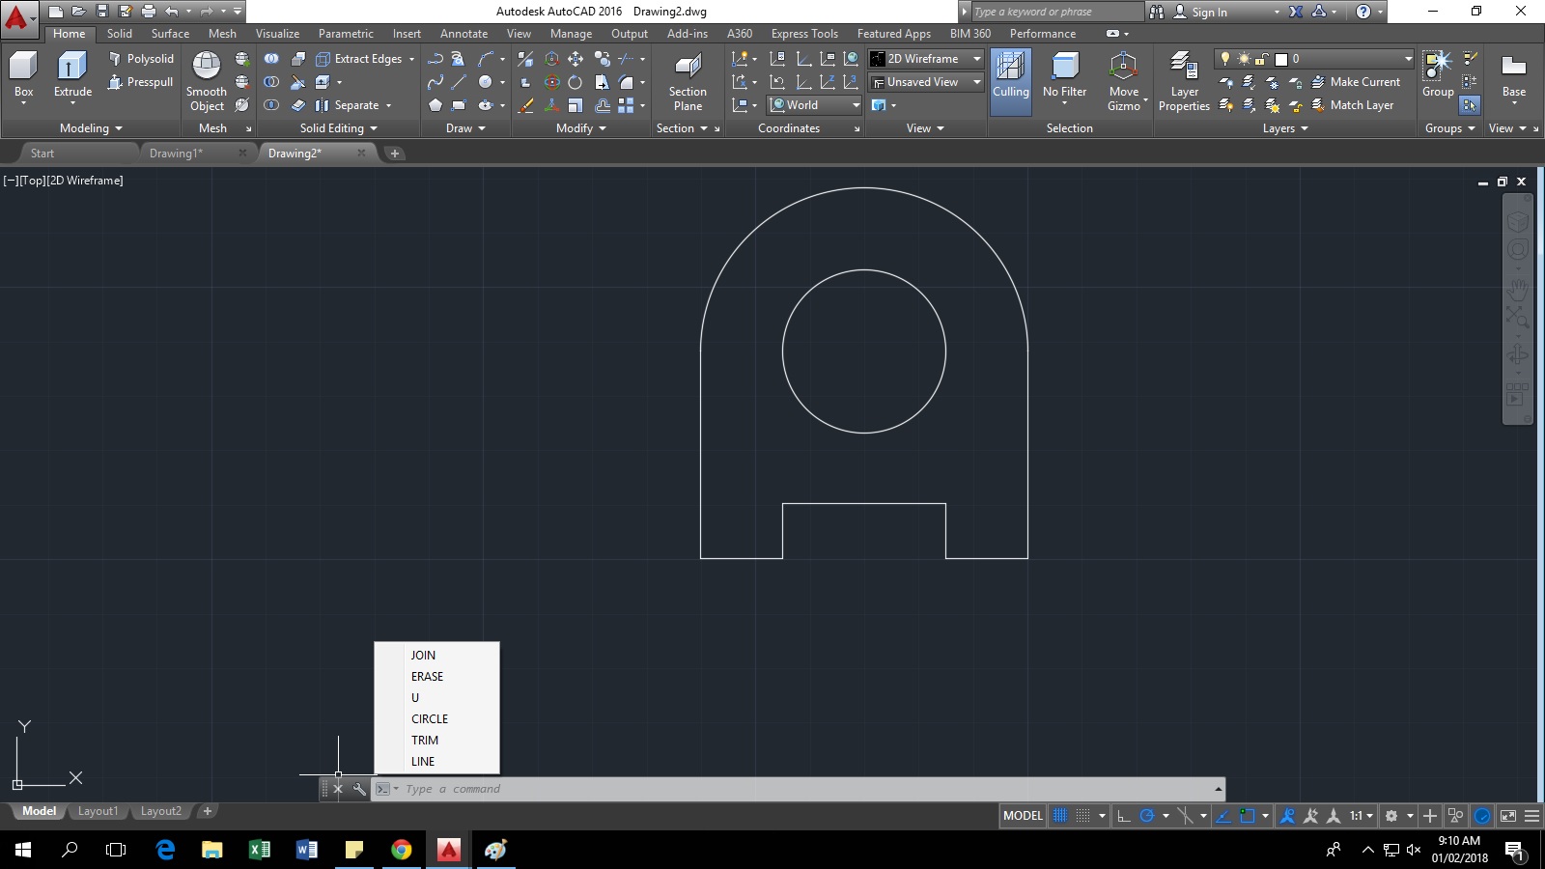The height and width of the screenshot is (869, 1545).
Task: Open the Annotate ribbon tab
Action: (x=463, y=34)
